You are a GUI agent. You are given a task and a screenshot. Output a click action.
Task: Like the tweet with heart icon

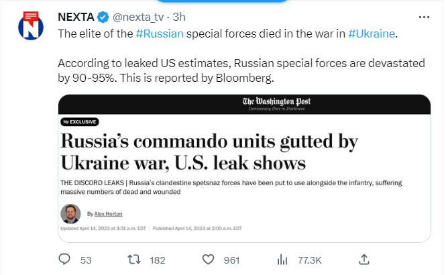pyautogui.click(x=208, y=260)
